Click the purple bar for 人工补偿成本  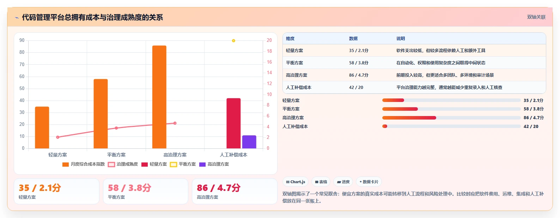pos(249,142)
